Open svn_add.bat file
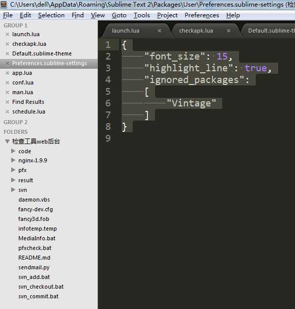 tap(34, 277)
